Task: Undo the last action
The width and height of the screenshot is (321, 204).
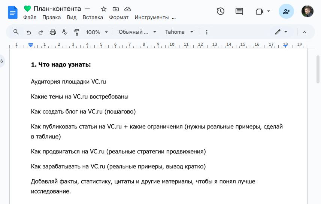Action: [x=29, y=32]
